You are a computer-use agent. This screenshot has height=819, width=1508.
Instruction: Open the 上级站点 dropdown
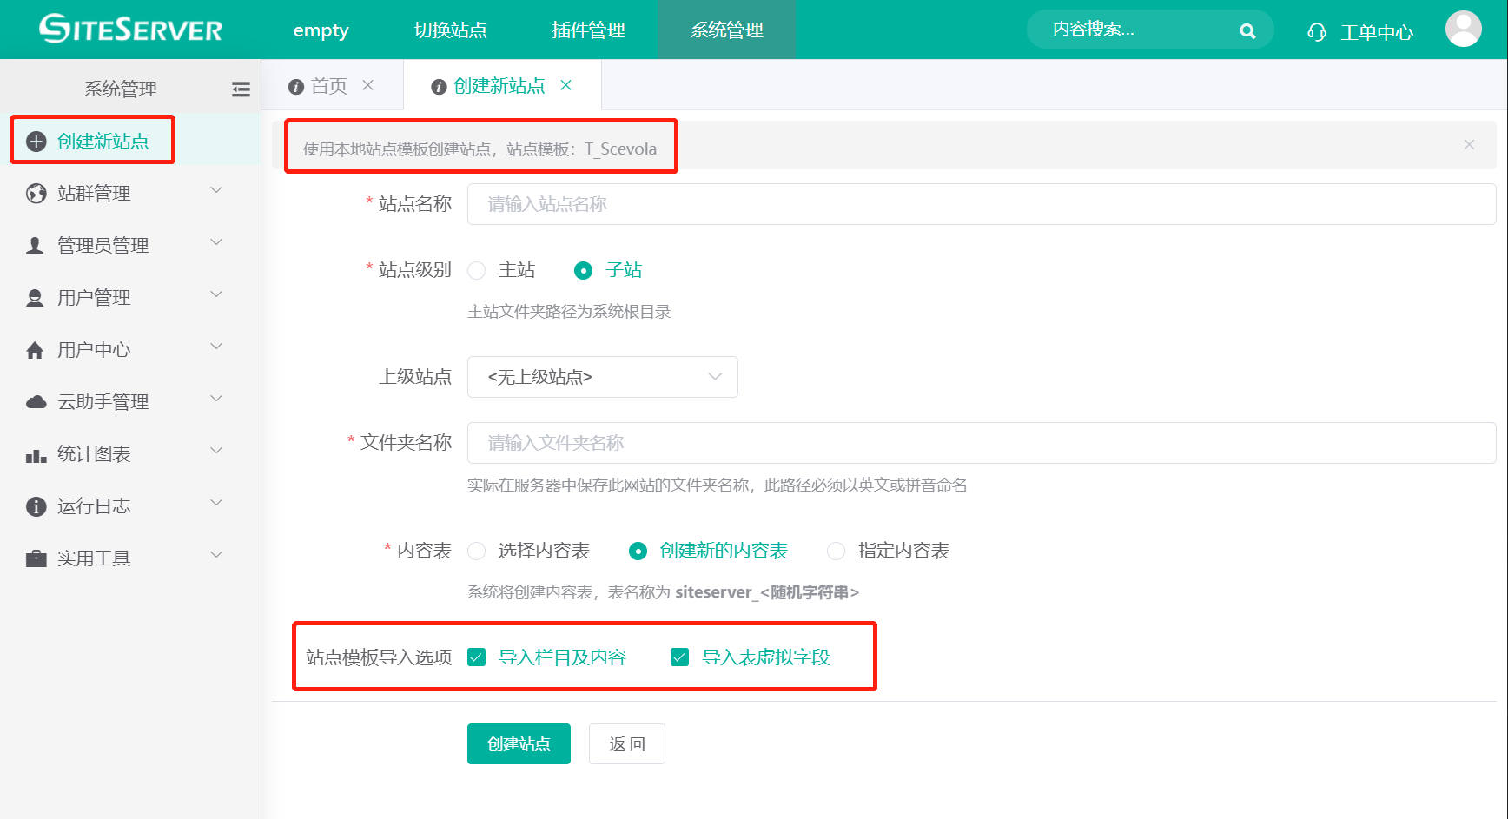pos(602,377)
